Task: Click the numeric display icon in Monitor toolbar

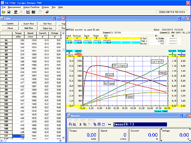Action: (70, 124)
